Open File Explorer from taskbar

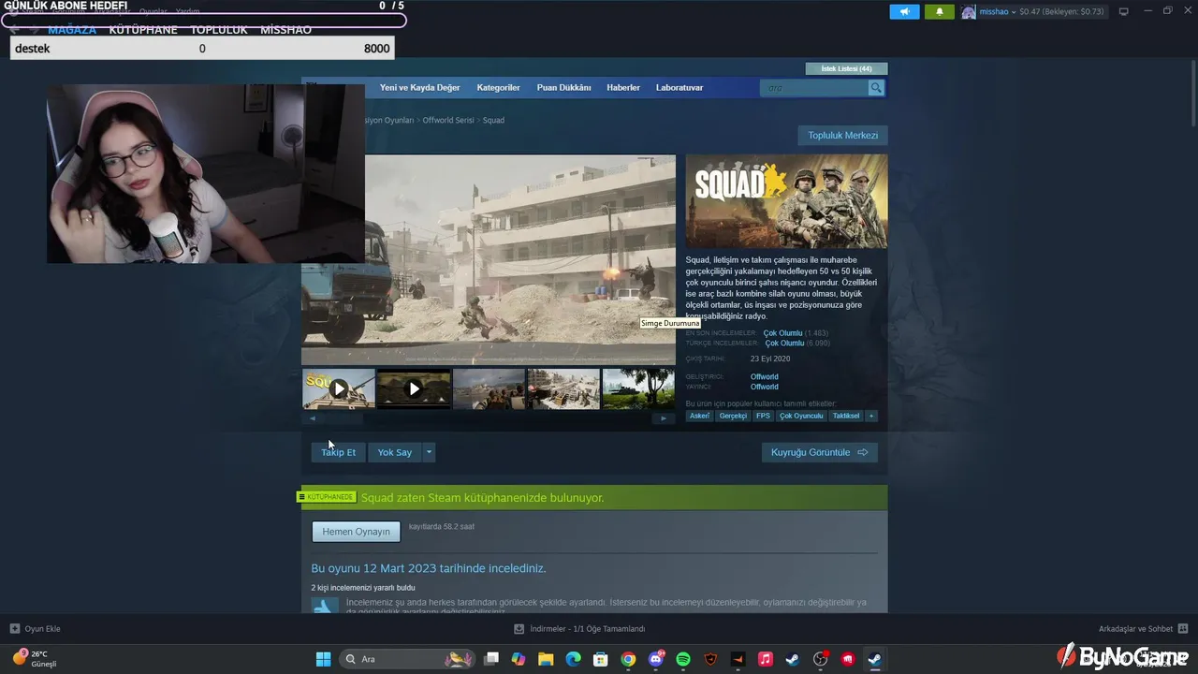(546, 659)
